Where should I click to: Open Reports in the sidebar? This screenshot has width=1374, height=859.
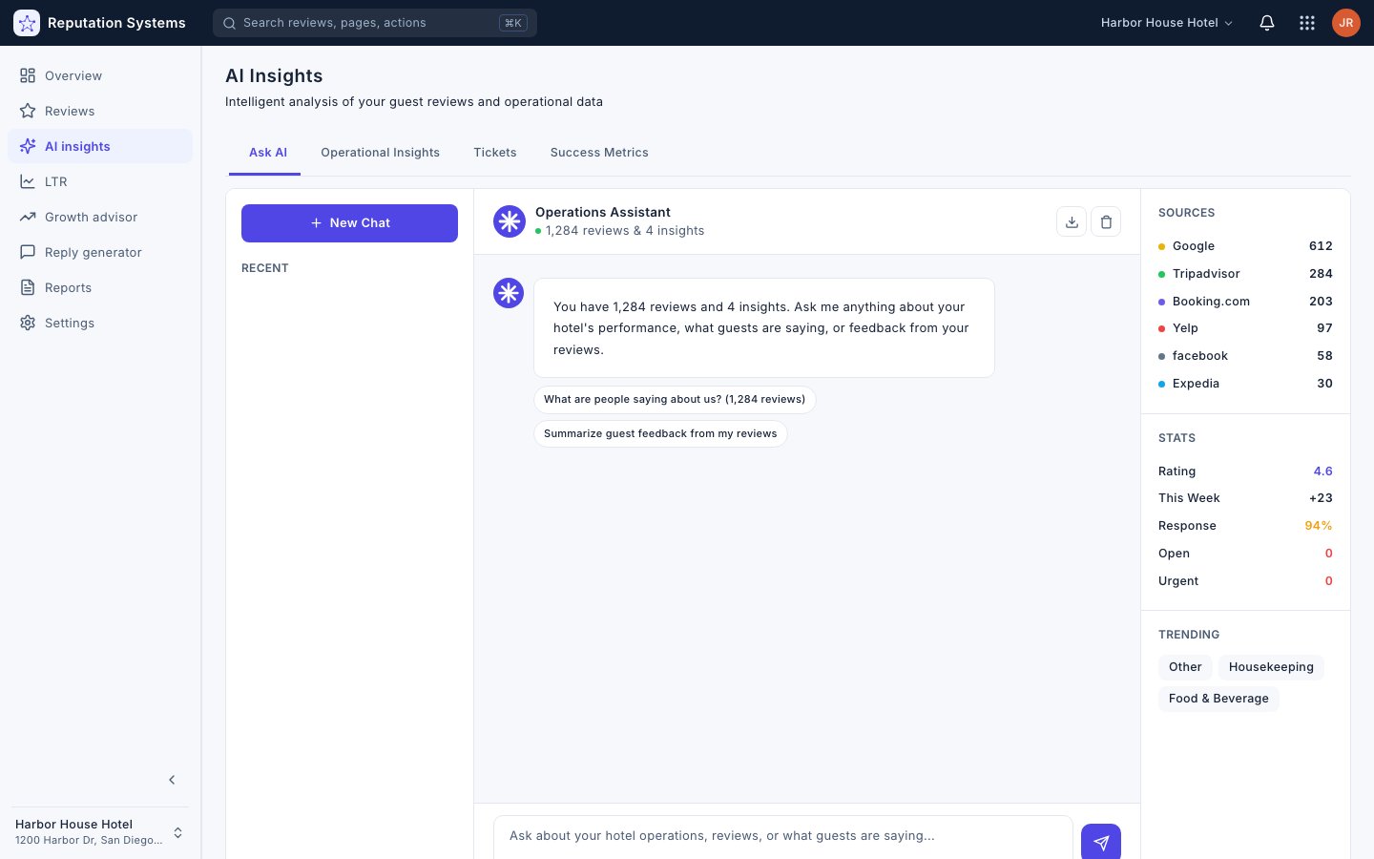click(100, 287)
